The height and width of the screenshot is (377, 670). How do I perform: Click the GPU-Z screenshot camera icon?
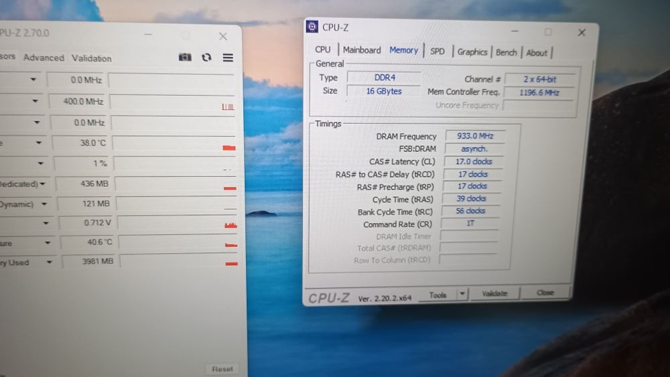185,57
